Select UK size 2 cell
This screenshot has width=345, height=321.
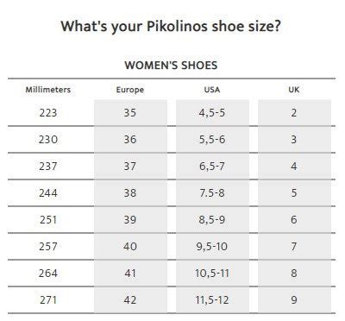point(294,113)
